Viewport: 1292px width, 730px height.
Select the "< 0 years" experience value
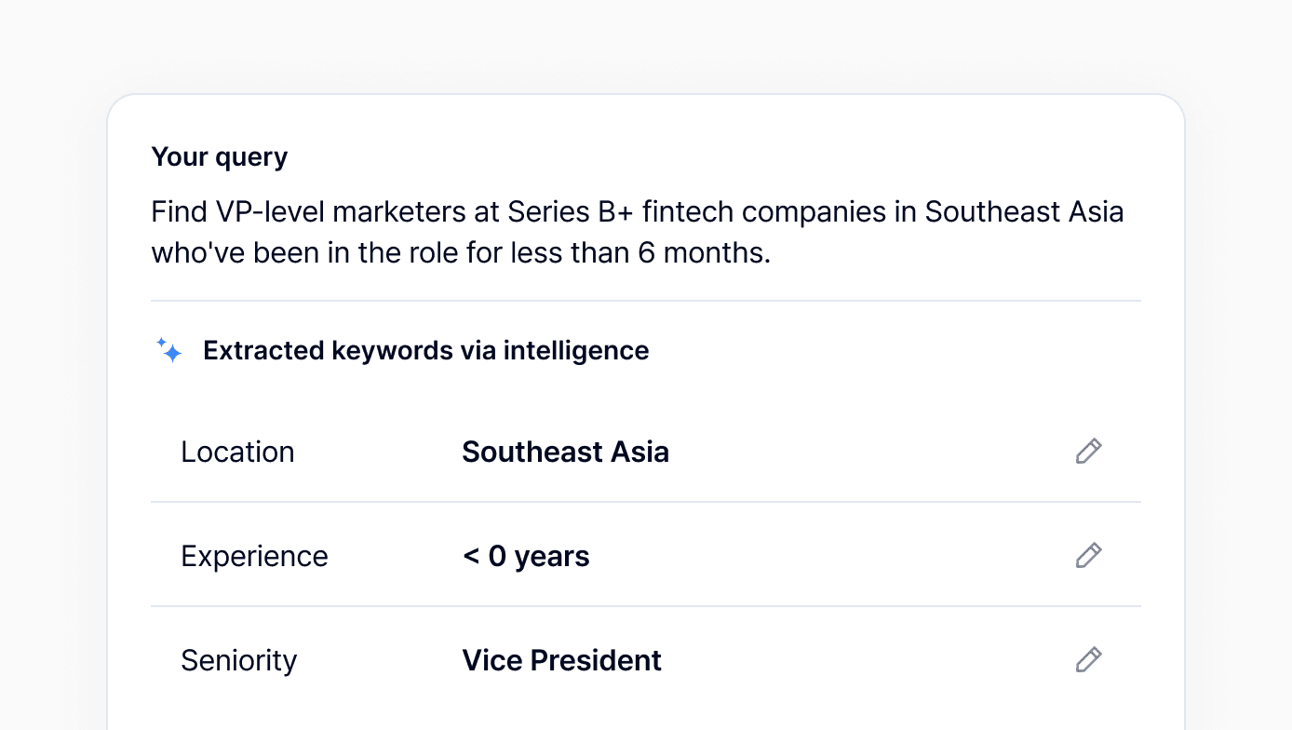[x=526, y=556]
